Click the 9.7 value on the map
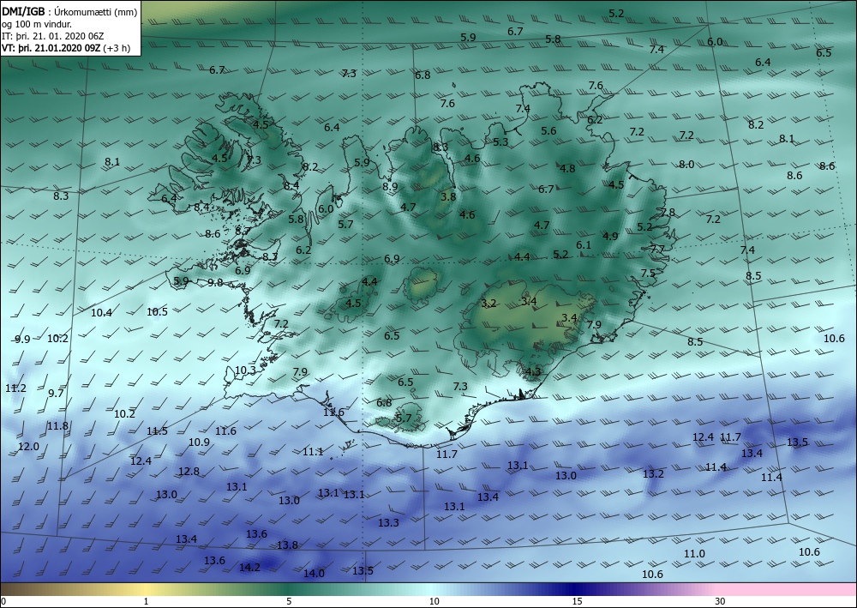The image size is (857, 608). [x=56, y=393]
